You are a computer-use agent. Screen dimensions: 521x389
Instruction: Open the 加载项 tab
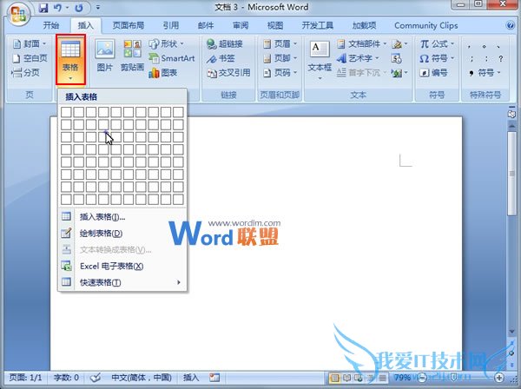(x=364, y=25)
